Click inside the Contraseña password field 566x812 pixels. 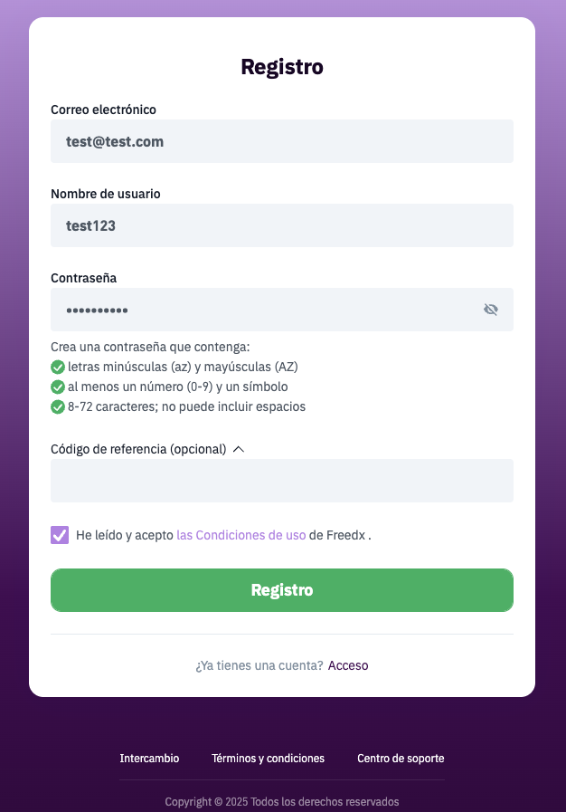click(262, 310)
